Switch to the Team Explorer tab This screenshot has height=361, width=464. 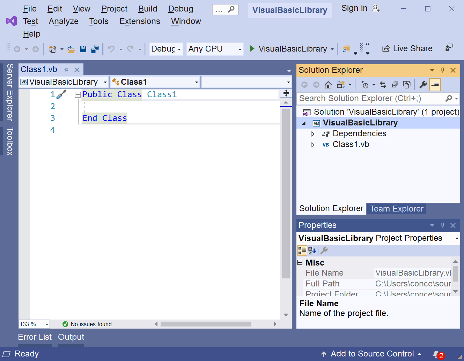[397, 209]
